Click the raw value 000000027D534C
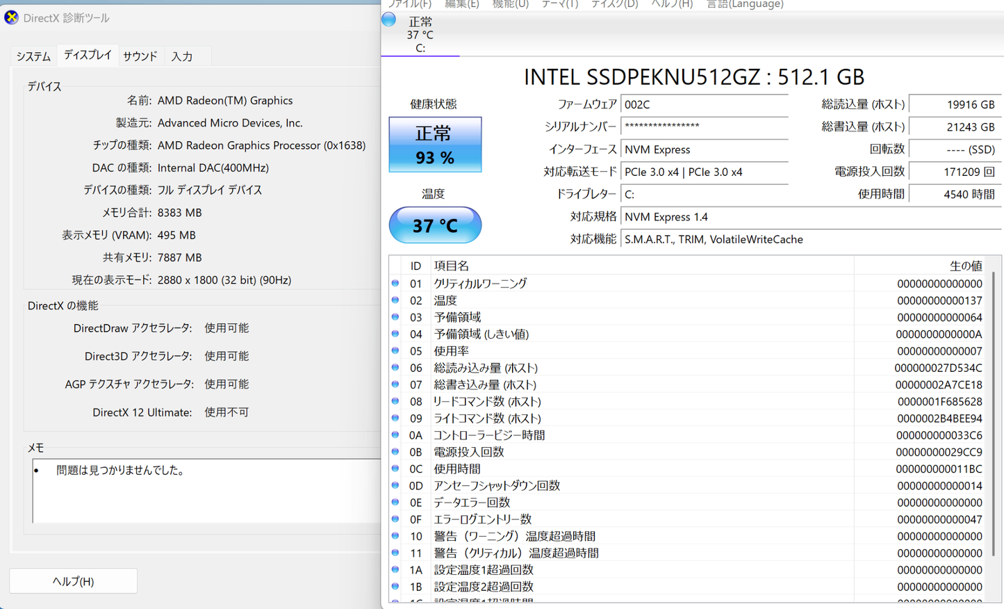 click(939, 368)
